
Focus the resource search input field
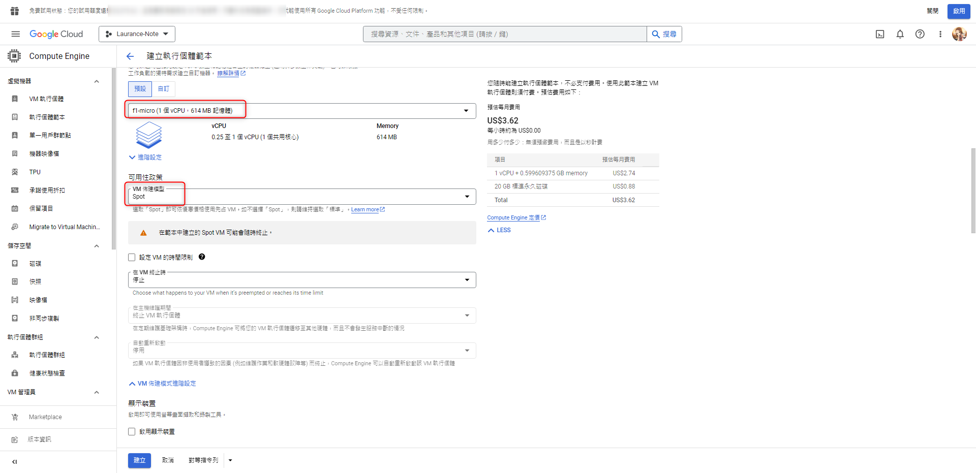coord(505,34)
